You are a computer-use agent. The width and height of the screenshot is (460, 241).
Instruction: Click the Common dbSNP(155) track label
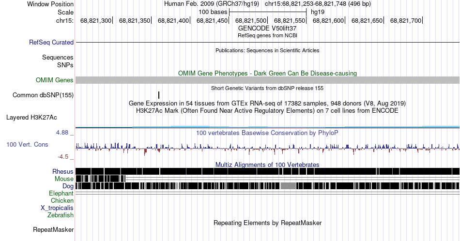43,95
